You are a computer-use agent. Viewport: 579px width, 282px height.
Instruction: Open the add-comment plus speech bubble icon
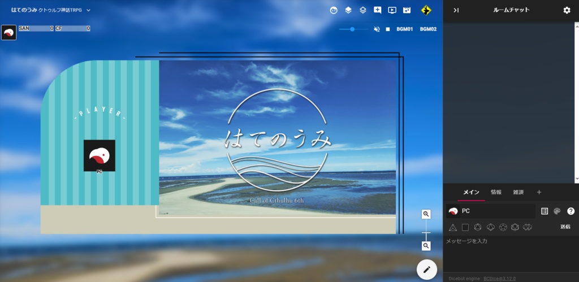click(377, 10)
